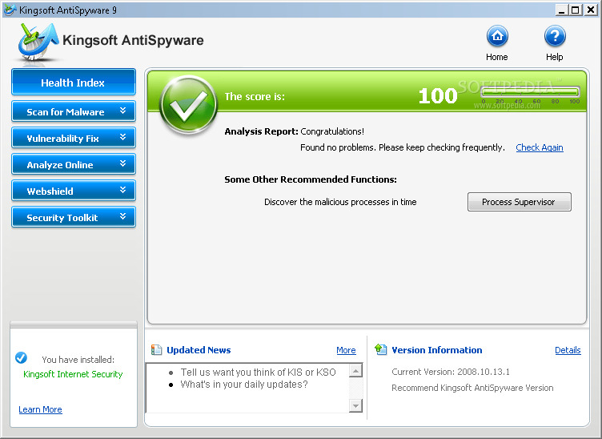Expand Scan for Malware chevron

[x=122, y=111]
